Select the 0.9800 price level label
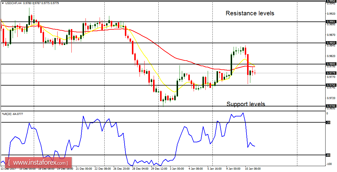Viewport: 337px width, 172px height. pos(331,64)
